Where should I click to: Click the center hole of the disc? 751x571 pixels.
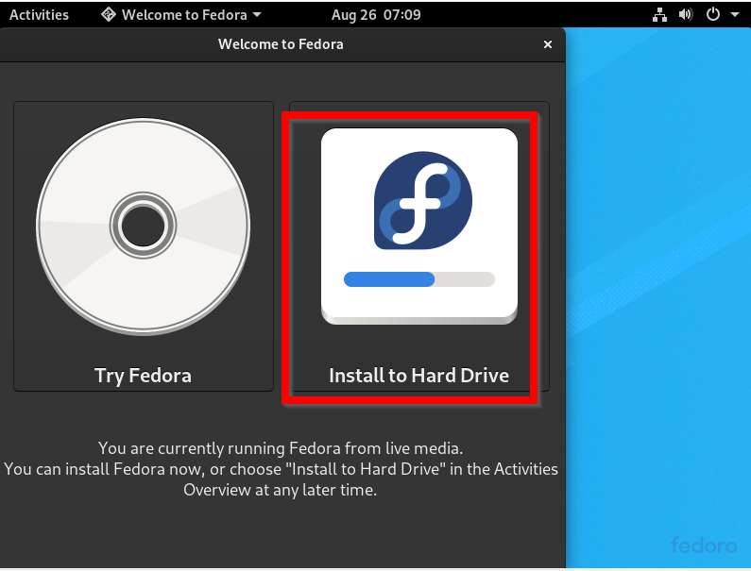[143, 226]
